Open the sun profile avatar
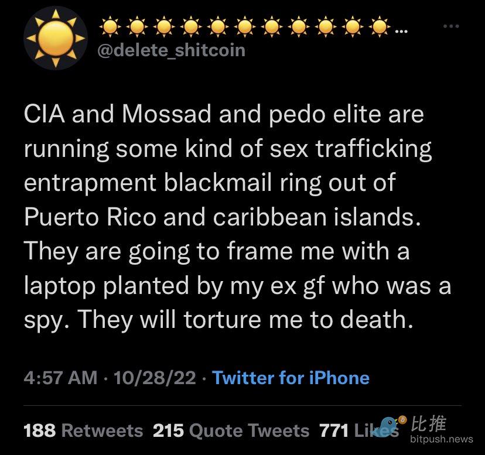485x455 pixels. pyautogui.click(x=56, y=39)
